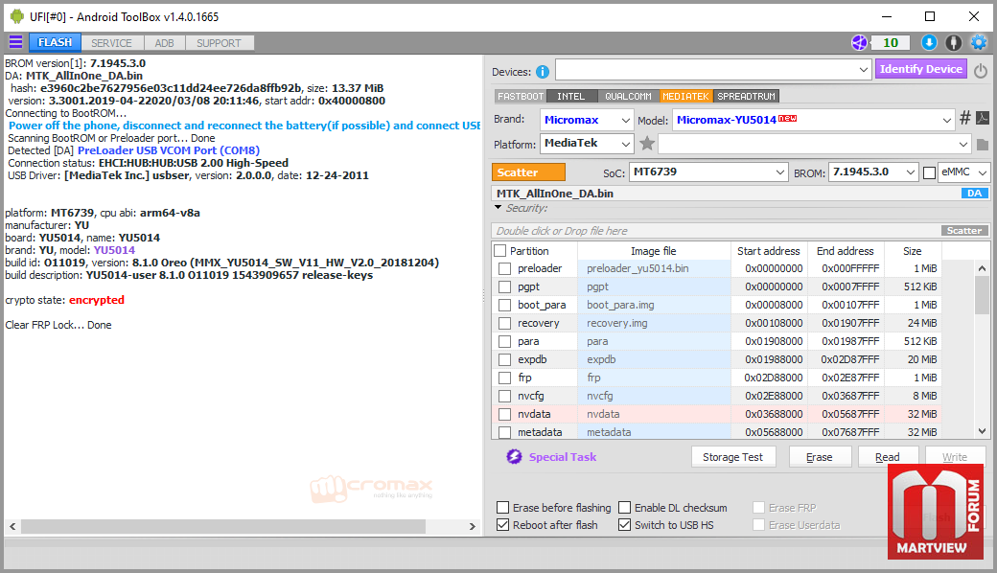Click the PDF document icon beside Model
997x573 pixels.
coord(983,118)
